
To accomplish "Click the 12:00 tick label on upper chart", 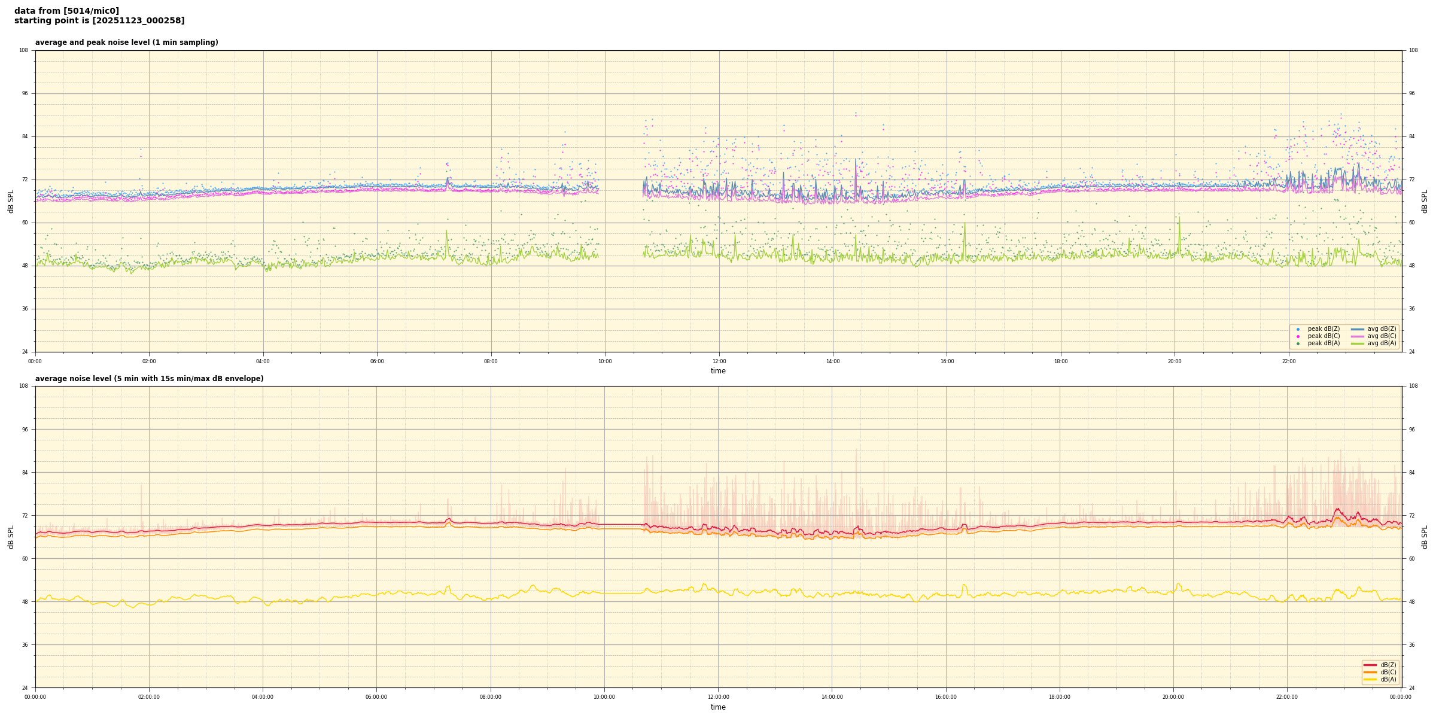I will [x=719, y=361].
